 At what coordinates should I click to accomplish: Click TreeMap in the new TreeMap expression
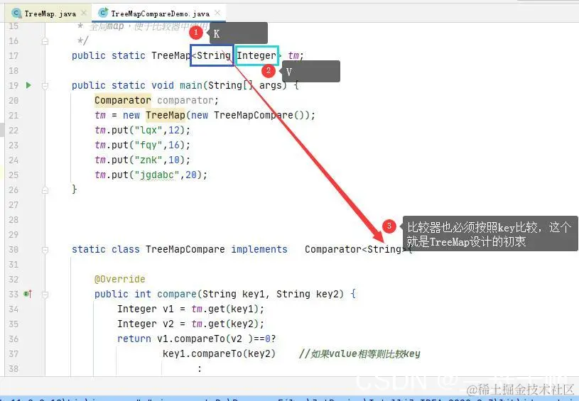pyautogui.click(x=166, y=115)
